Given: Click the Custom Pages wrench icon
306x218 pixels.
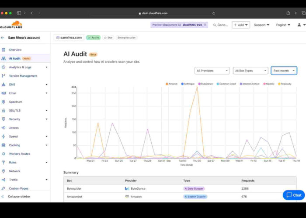Looking at the screenshot, I should click(3, 188).
